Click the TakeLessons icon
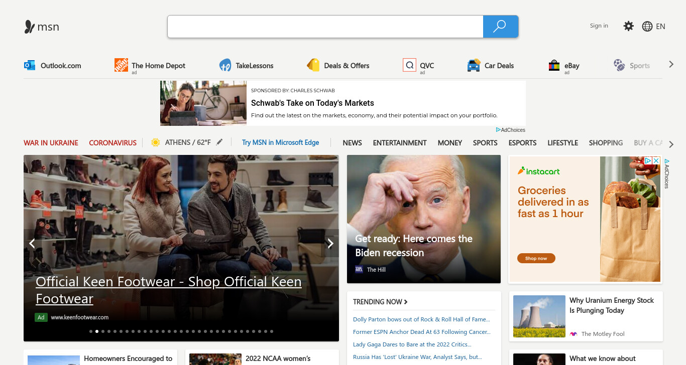Viewport: 686px width, 365px height. tap(225, 65)
